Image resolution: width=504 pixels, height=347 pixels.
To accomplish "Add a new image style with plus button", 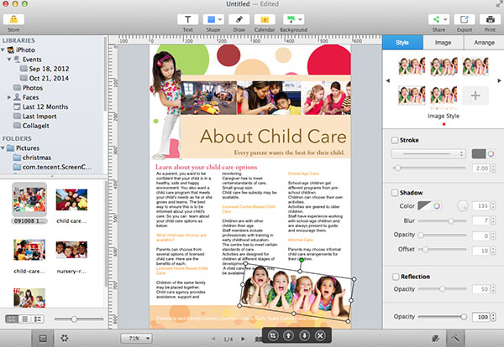I will point(475,96).
